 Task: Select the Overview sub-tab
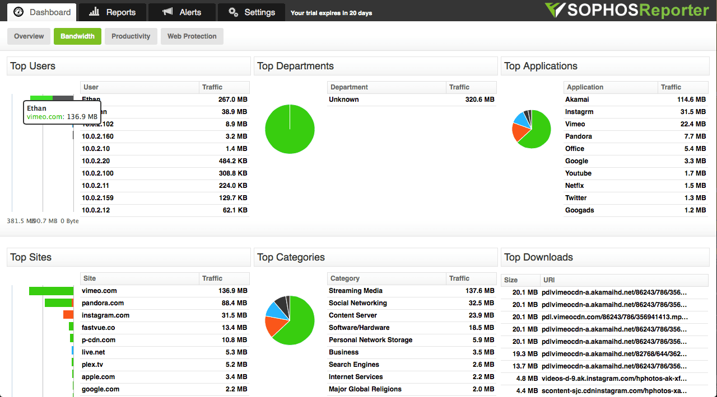click(x=29, y=36)
